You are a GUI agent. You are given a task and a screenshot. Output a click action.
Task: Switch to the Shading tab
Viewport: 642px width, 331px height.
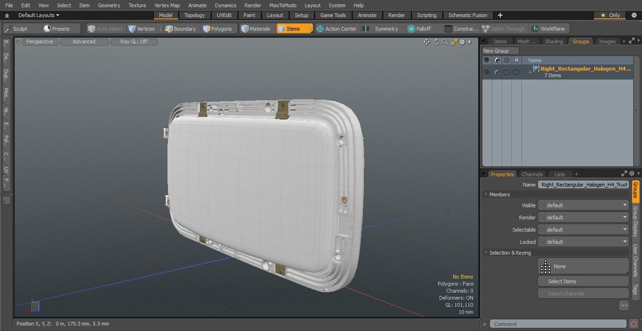554,41
